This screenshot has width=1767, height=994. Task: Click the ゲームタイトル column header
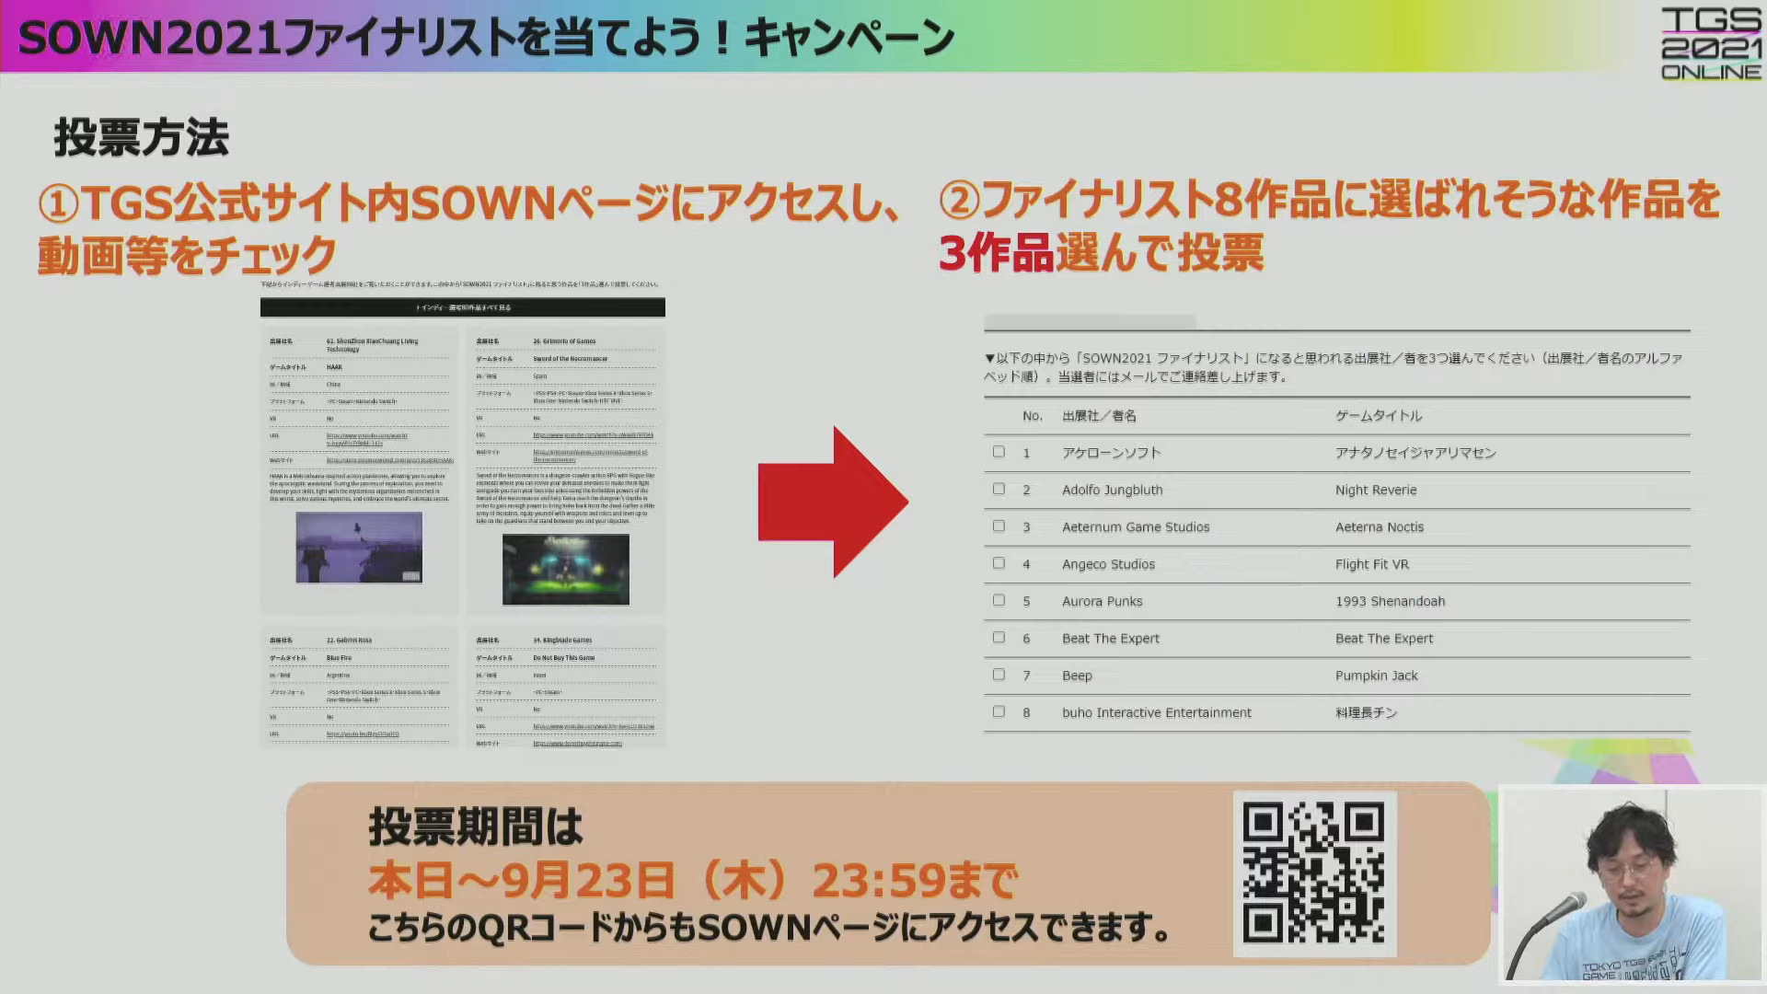click(1378, 416)
